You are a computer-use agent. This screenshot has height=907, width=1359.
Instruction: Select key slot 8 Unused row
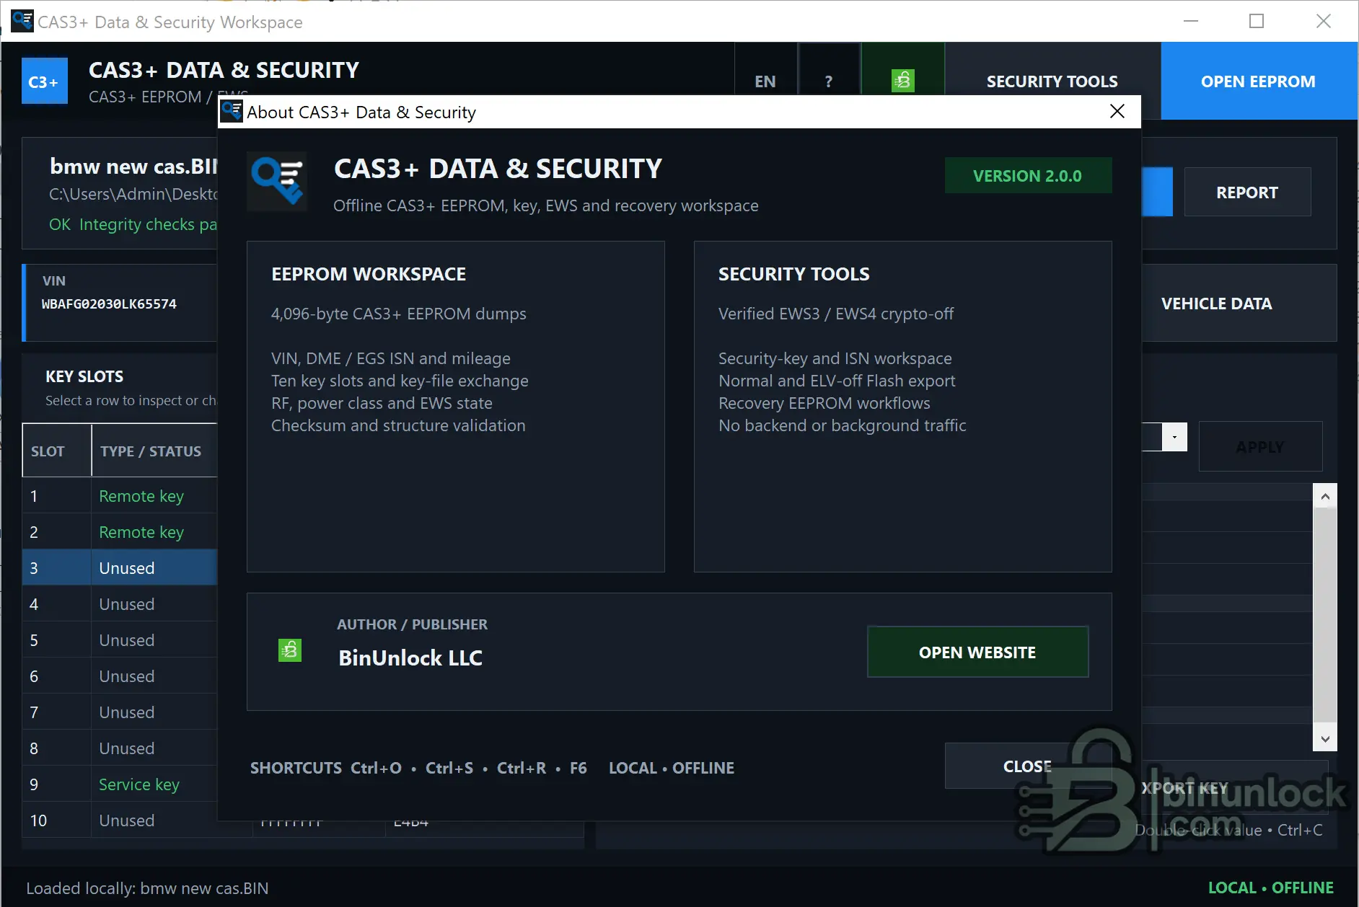[120, 748]
